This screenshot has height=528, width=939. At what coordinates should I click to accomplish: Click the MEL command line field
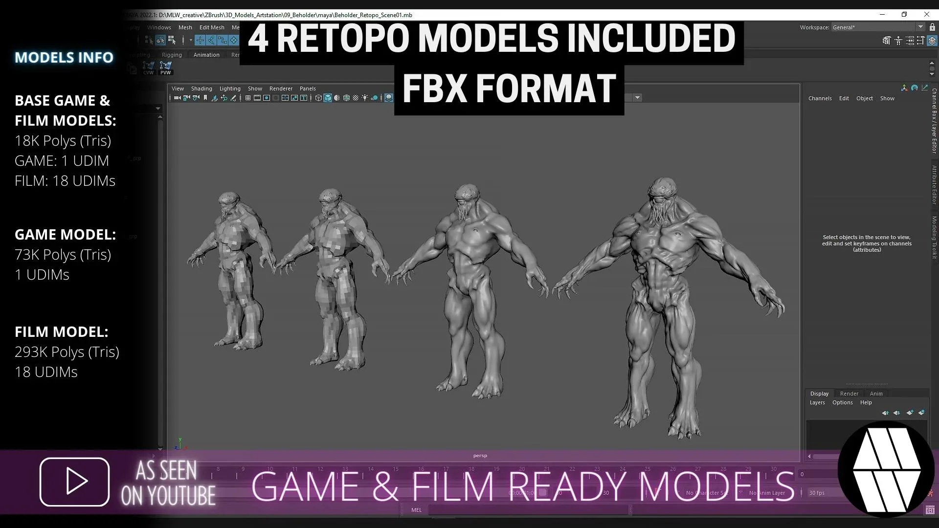pyautogui.click(x=528, y=510)
